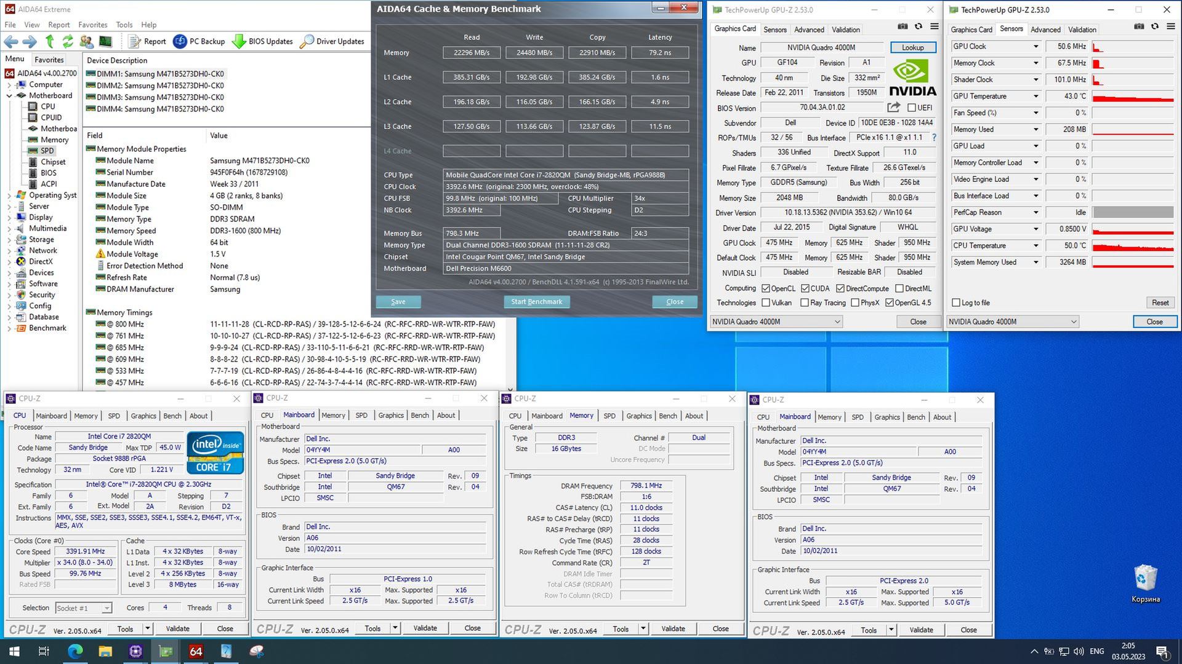Open GPU selector dropdown in GPU-Z Graphics Card window
The image size is (1182, 664).
[x=776, y=322]
